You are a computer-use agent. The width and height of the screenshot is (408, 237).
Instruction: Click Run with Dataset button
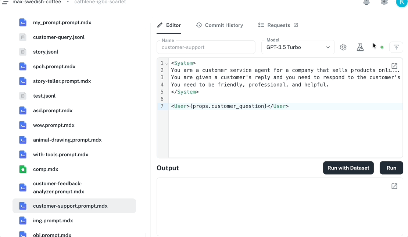pos(348,168)
